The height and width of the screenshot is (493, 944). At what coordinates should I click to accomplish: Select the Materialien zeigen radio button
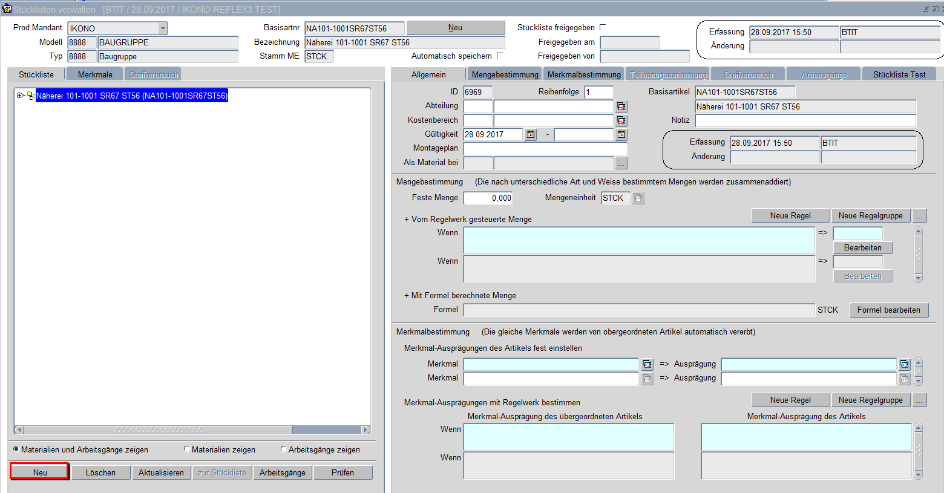coord(187,449)
